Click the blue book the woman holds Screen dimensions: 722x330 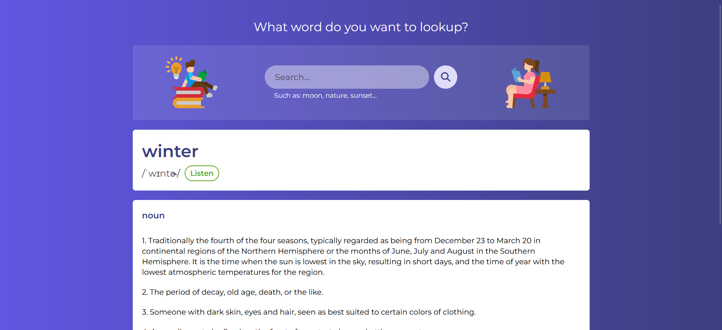click(x=516, y=74)
